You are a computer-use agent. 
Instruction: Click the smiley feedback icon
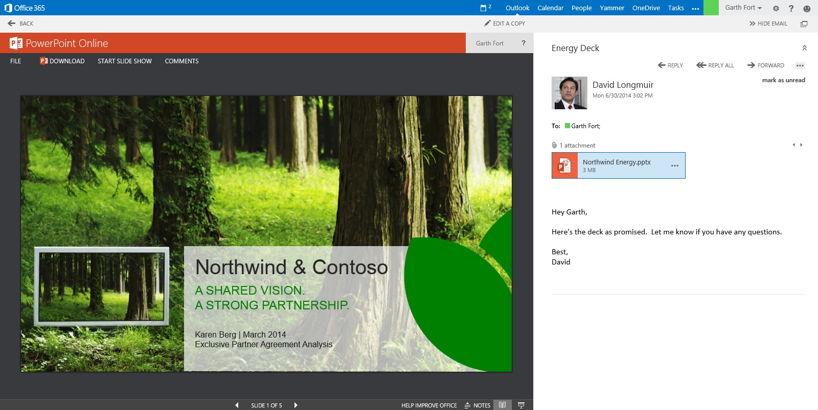(807, 8)
